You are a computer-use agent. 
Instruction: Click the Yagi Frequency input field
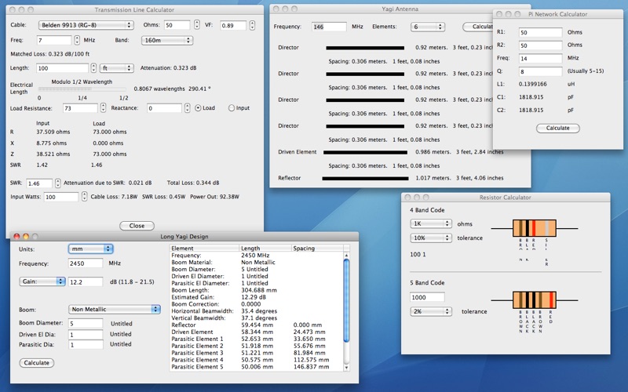329,27
